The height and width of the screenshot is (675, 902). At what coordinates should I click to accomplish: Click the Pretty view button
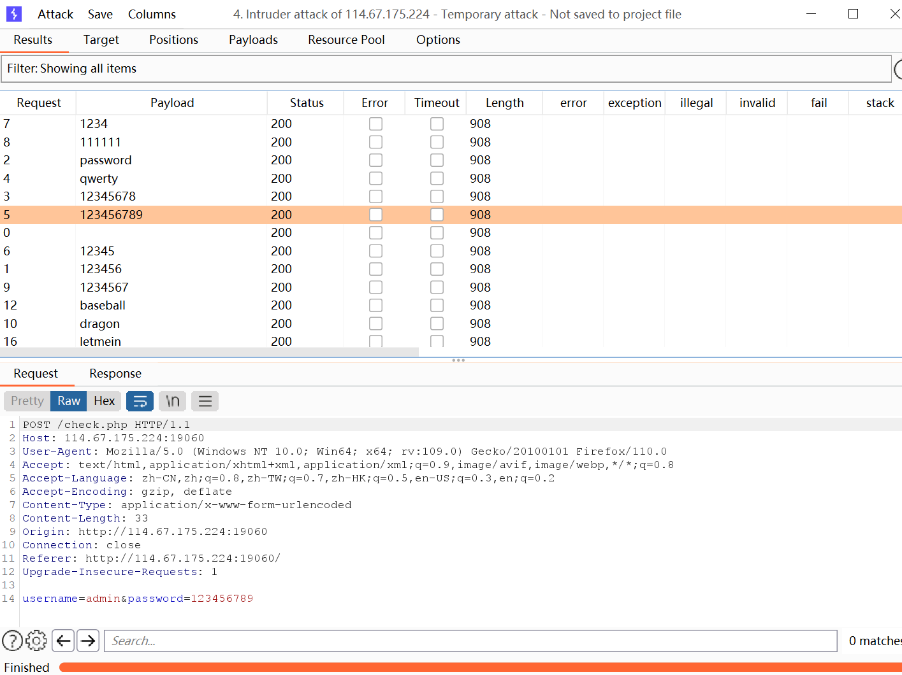(27, 401)
